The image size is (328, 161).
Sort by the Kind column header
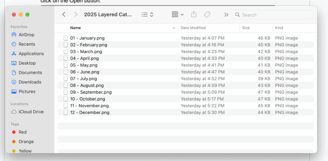pyautogui.click(x=279, y=28)
